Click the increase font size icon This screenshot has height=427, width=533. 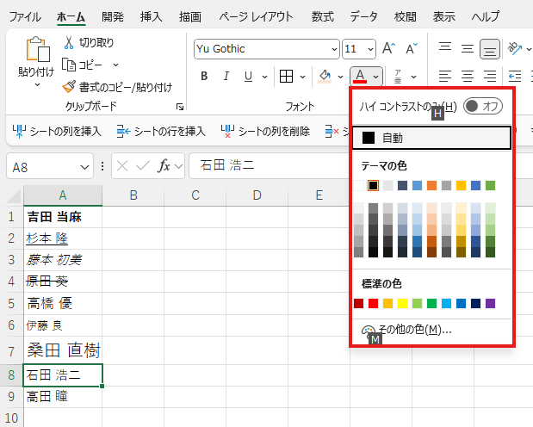(389, 49)
